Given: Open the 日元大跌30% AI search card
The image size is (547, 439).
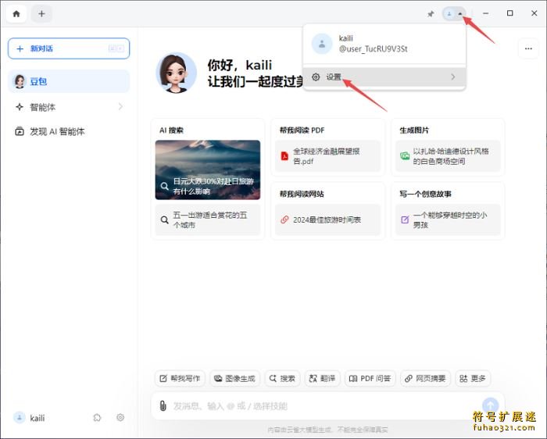Looking at the screenshot, I should [208, 170].
